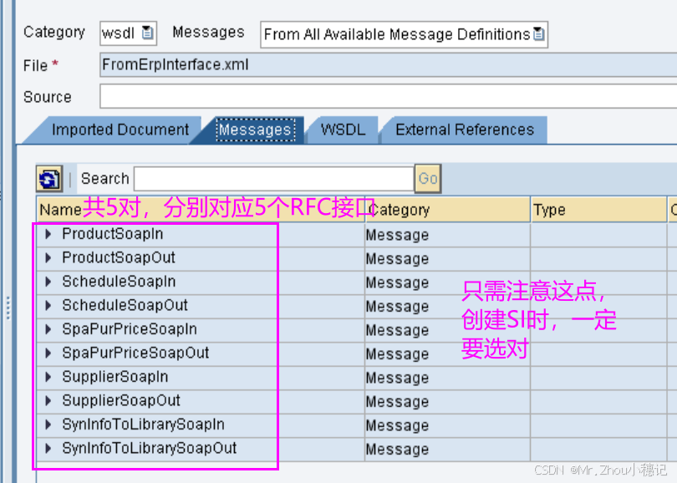Open the Messages definitions dropdown
The height and width of the screenshot is (483, 677).
coord(539,34)
